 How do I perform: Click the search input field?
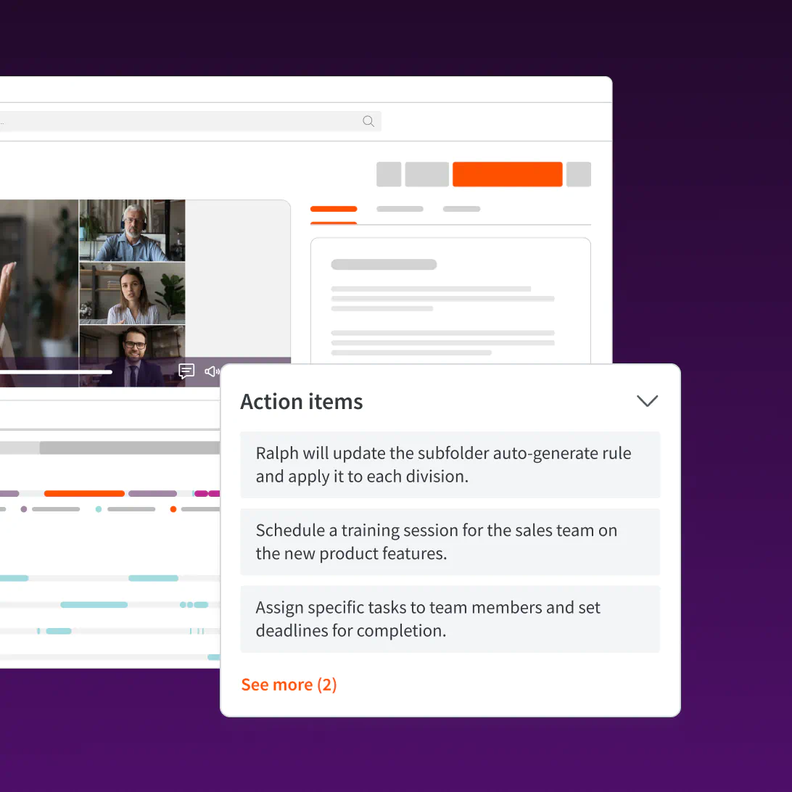[x=189, y=121]
